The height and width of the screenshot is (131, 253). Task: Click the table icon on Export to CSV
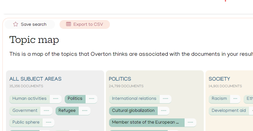tap(69, 24)
